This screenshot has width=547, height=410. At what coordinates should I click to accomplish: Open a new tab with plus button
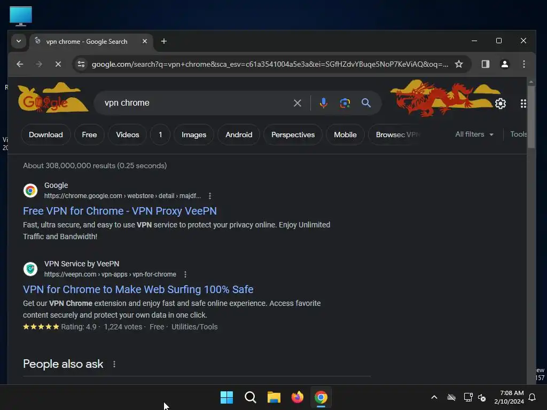163,42
